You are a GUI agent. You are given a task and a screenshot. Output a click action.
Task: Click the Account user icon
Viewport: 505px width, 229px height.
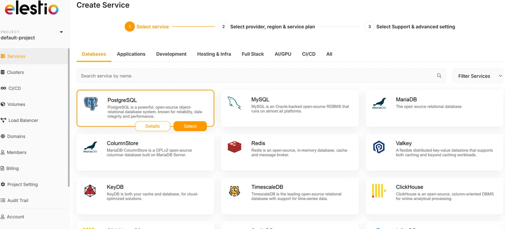click(x=3, y=217)
